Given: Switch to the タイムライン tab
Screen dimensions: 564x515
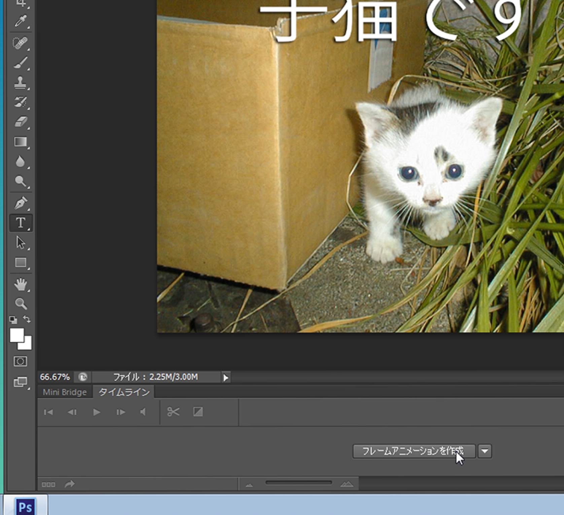Looking at the screenshot, I should (124, 392).
